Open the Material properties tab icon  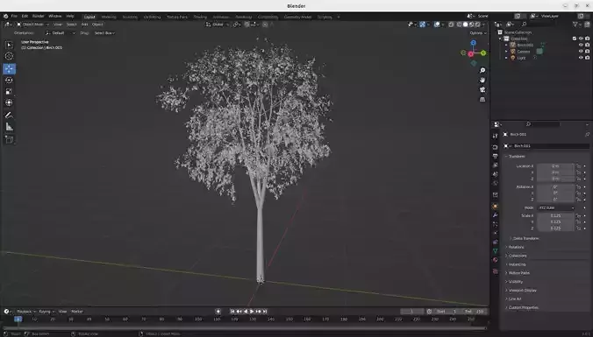pyautogui.click(x=495, y=260)
